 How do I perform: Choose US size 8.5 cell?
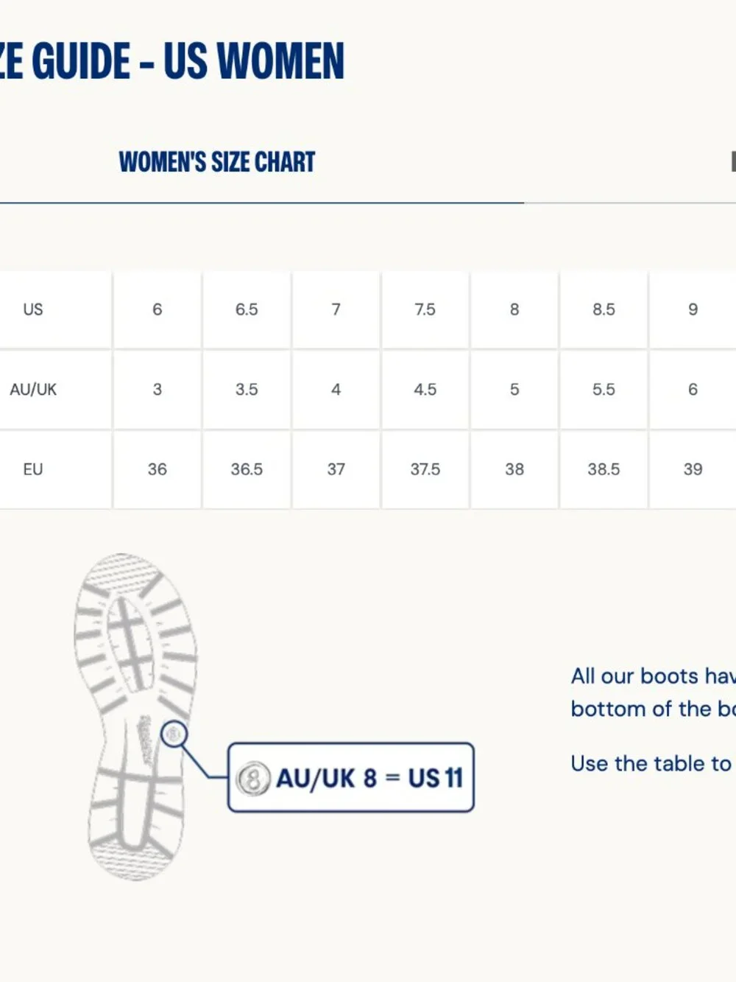point(604,309)
